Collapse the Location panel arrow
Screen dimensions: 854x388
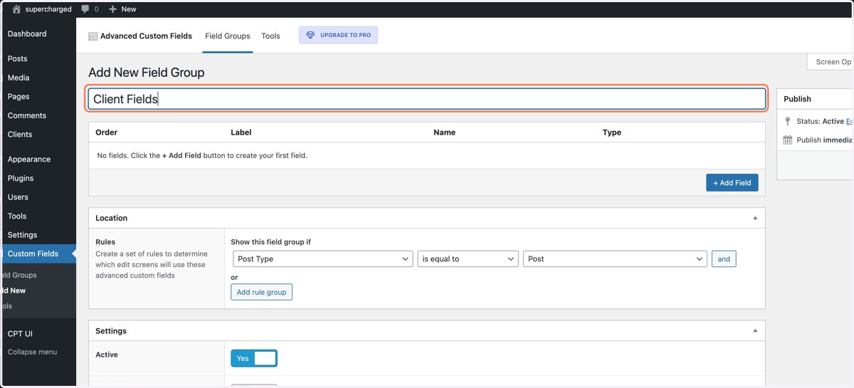point(755,218)
